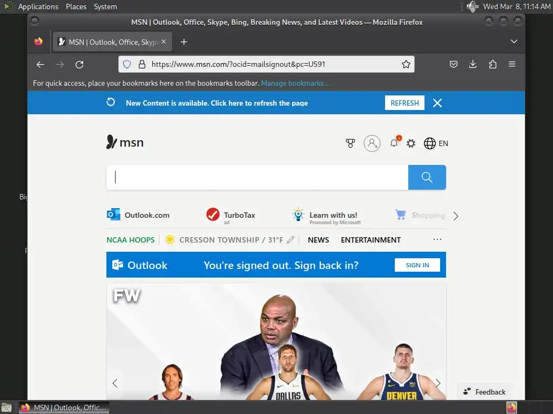553x414 pixels.
Task: Open the Outlook.com shortcut
Action: (x=138, y=215)
